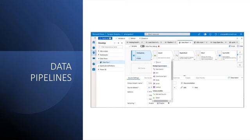Screen dimensions: 250x140
Task: Click Edit next to the source dataset
Action: (x=183, y=87)
